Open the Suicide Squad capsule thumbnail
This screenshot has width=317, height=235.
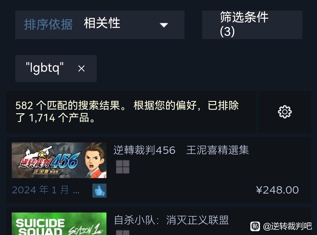pos(59,224)
